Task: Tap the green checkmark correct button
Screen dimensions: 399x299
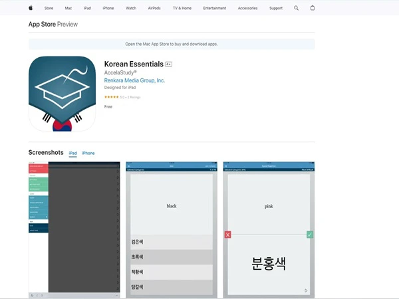Action: pos(310,235)
